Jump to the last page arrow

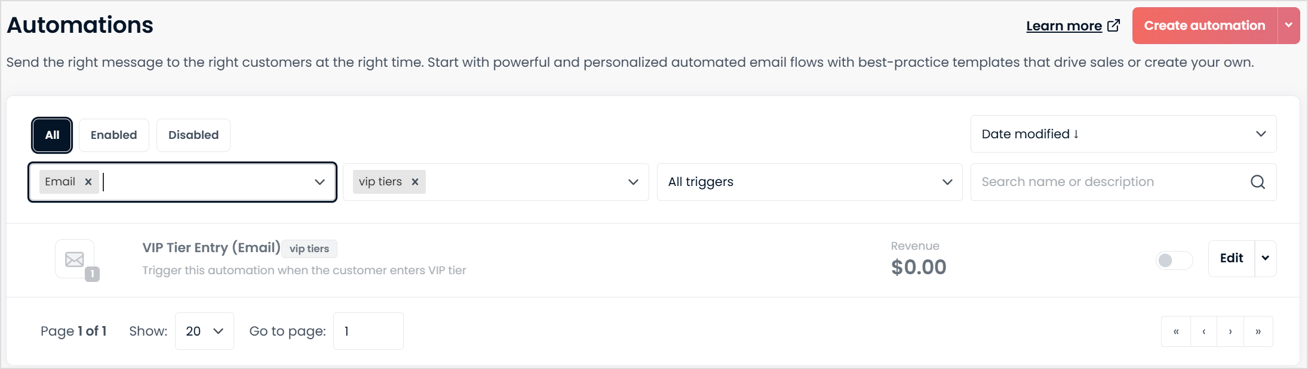pyautogui.click(x=1258, y=331)
